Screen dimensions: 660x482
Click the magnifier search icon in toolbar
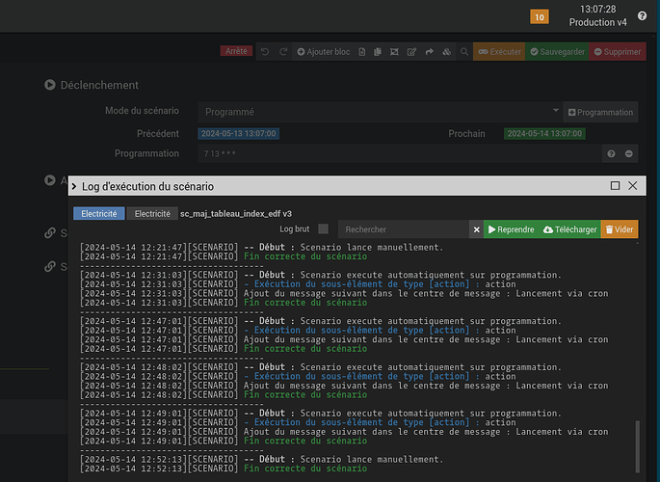click(x=464, y=52)
